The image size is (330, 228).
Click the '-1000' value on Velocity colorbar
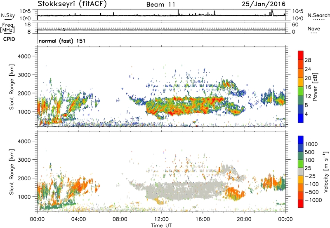313,200
